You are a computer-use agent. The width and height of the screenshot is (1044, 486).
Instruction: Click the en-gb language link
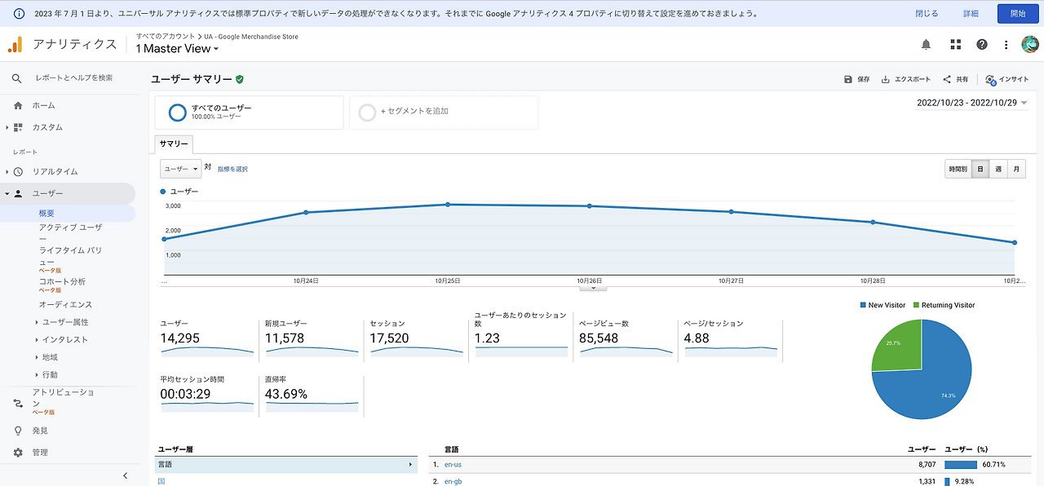tap(453, 481)
